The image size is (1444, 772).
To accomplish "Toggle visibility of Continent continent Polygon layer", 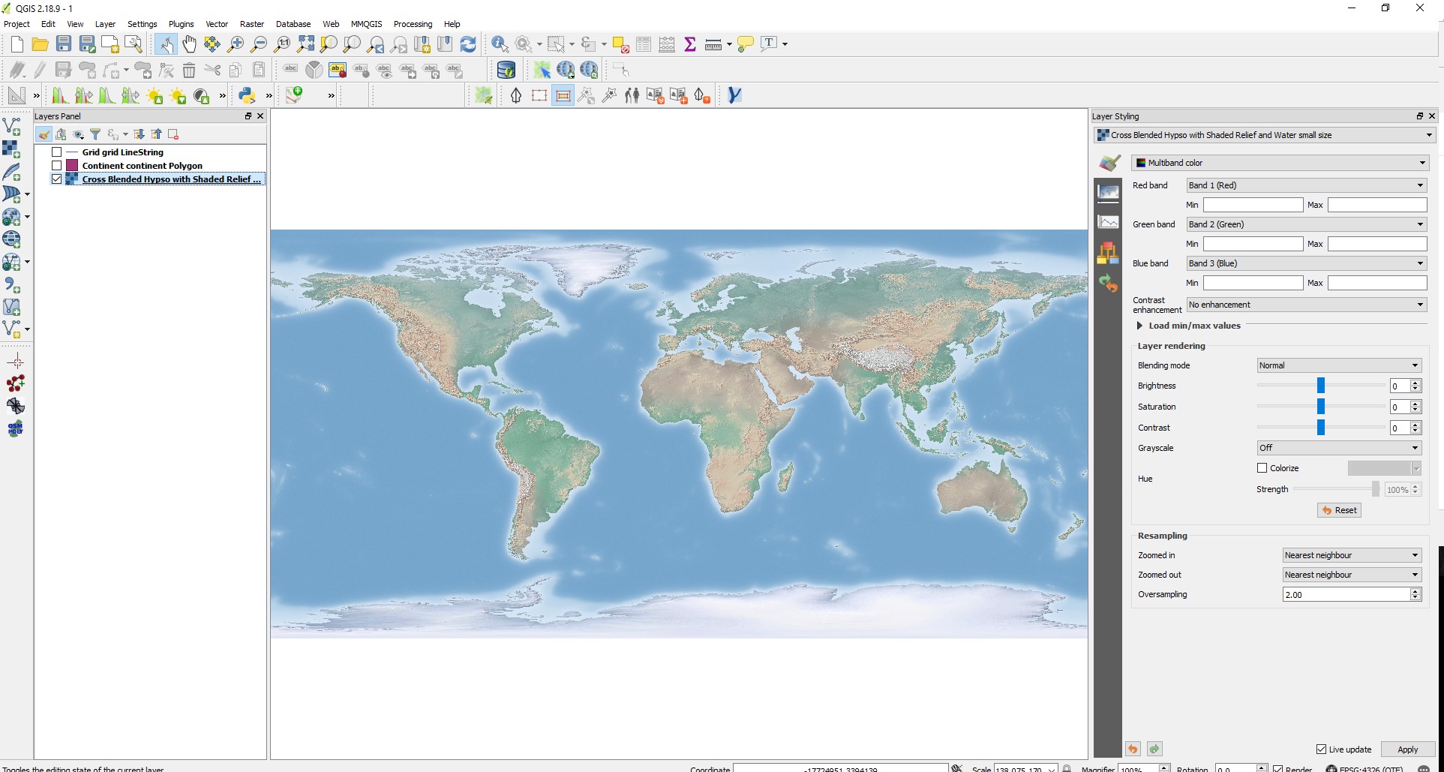I will click(x=56, y=166).
